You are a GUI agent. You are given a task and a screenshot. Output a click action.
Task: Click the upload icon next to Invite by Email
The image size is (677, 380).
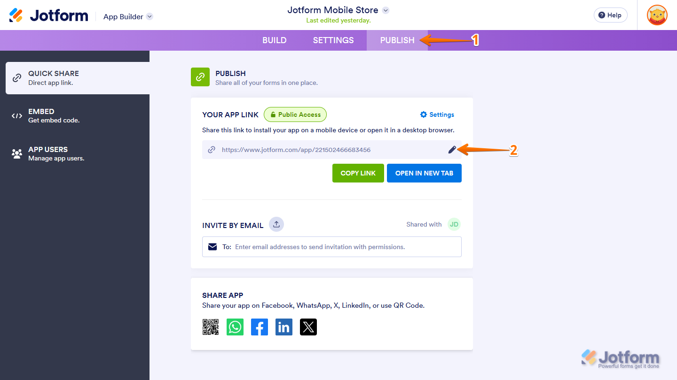click(276, 224)
